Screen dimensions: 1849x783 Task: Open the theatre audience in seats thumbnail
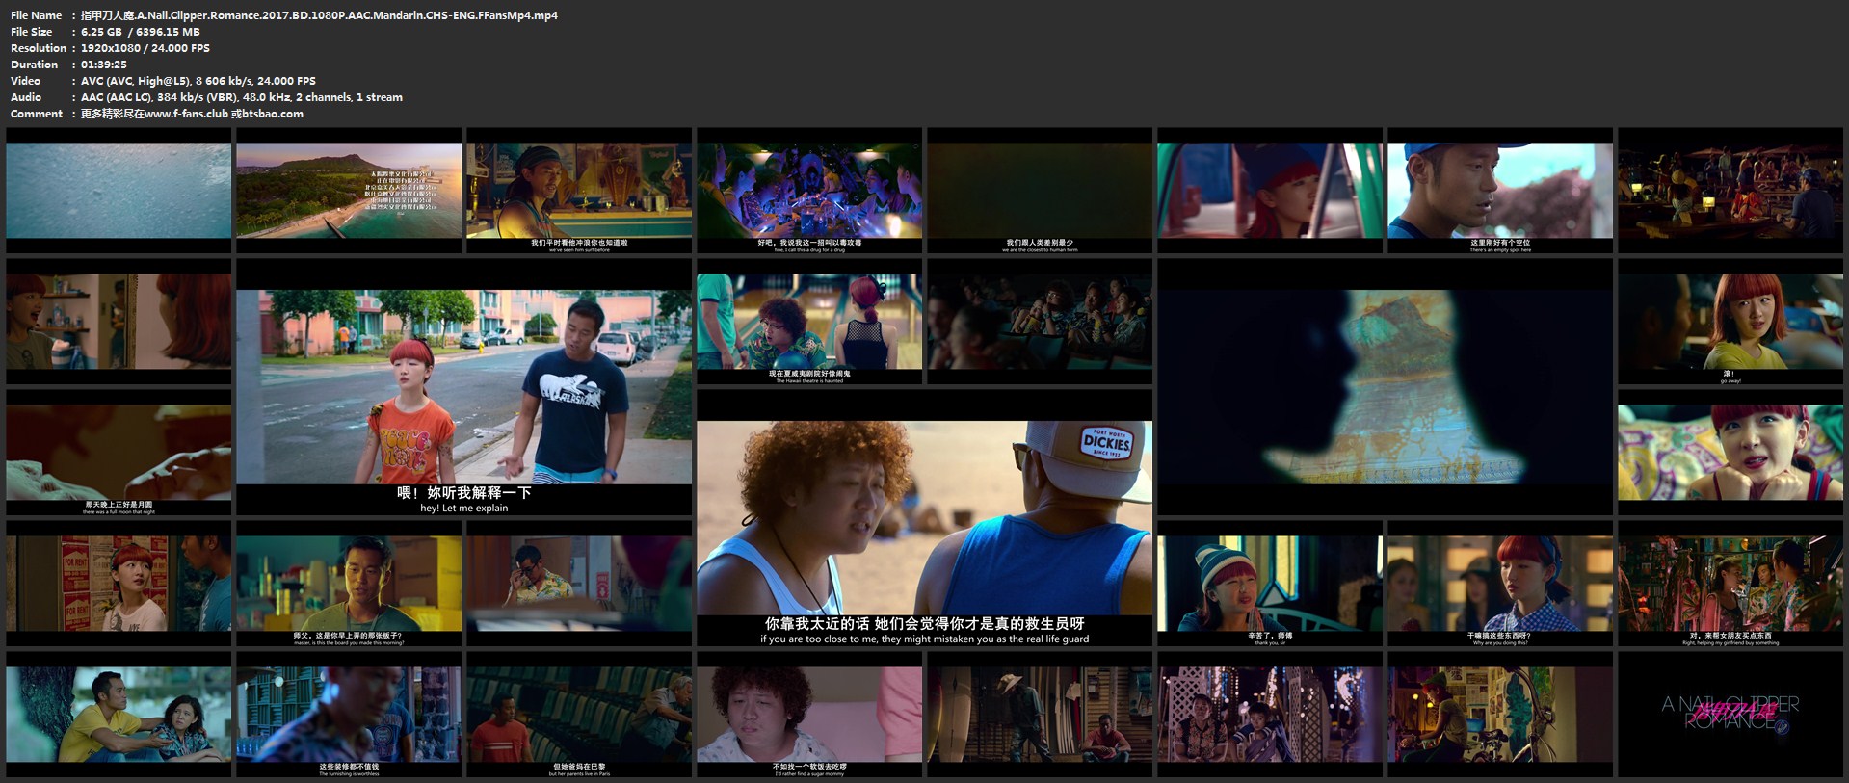[1040, 321]
